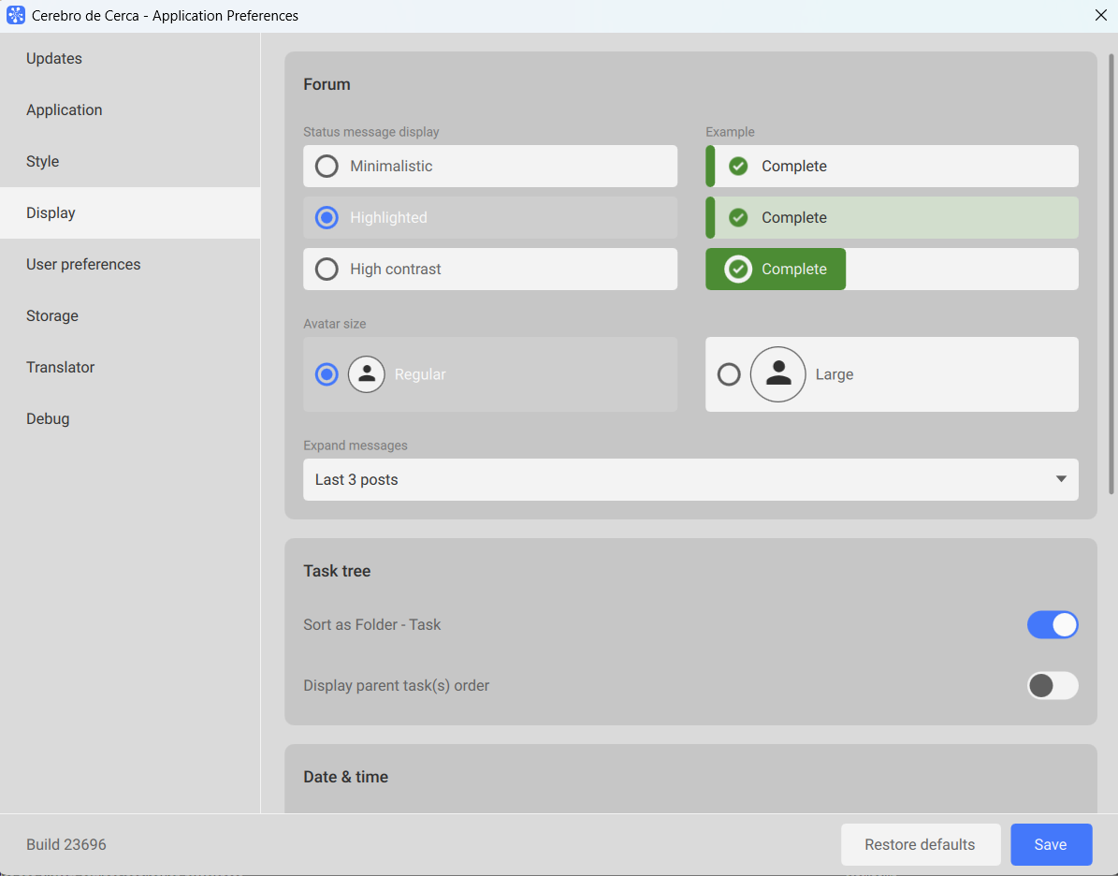The height and width of the screenshot is (876, 1118).
Task: Click the checkmark icon in first Complete example
Action: pyautogui.click(x=738, y=167)
